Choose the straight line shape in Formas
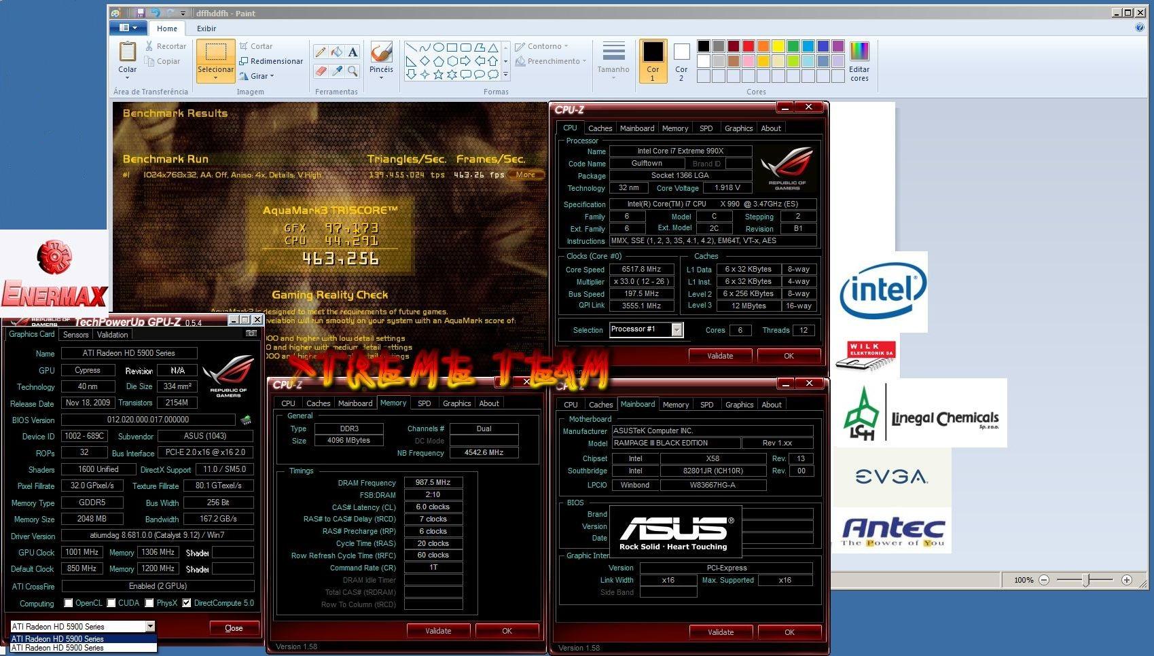This screenshot has height=656, width=1154. pyautogui.click(x=411, y=48)
